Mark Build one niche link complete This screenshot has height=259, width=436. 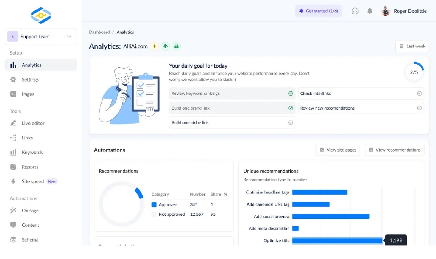pos(290,123)
